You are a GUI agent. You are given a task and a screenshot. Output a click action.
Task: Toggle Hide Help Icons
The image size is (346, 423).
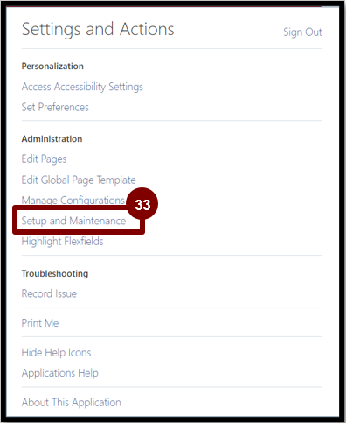(56, 353)
